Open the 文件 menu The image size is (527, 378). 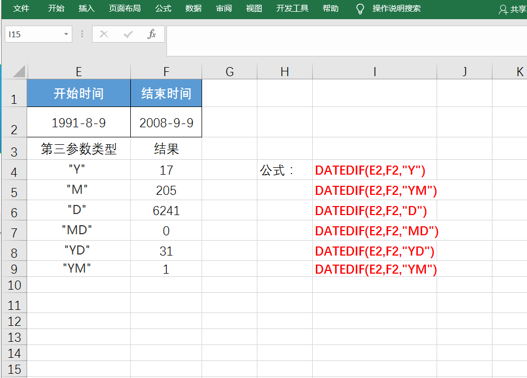(21, 9)
